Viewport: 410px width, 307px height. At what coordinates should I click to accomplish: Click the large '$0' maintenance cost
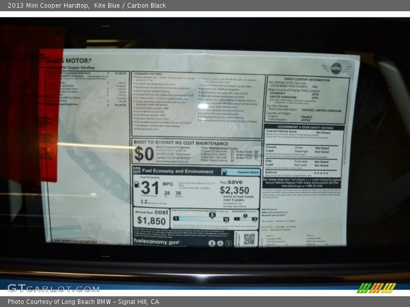coord(144,153)
